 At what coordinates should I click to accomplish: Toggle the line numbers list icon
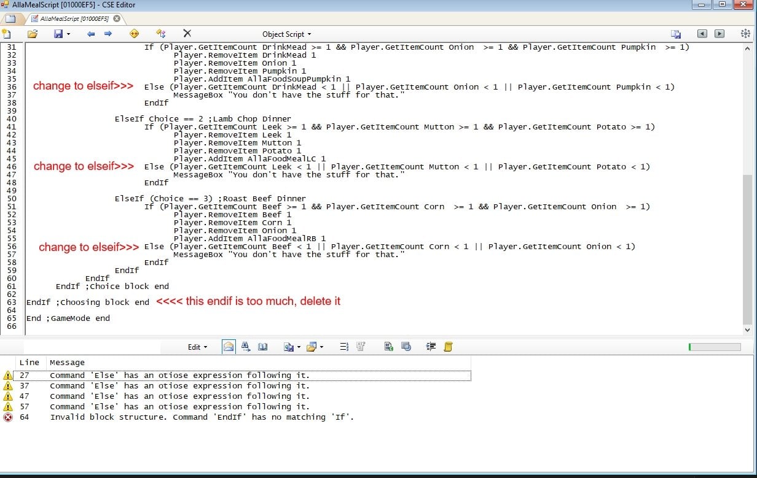coord(343,347)
